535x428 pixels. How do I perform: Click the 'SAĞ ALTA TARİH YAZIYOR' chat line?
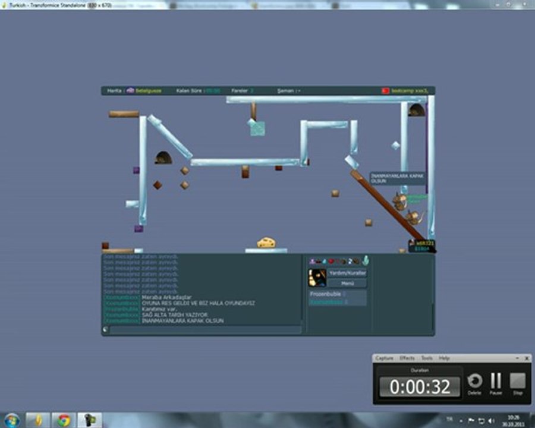click(174, 314)
